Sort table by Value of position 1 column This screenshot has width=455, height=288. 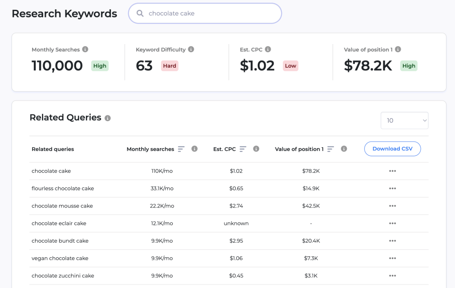(330, 149)
